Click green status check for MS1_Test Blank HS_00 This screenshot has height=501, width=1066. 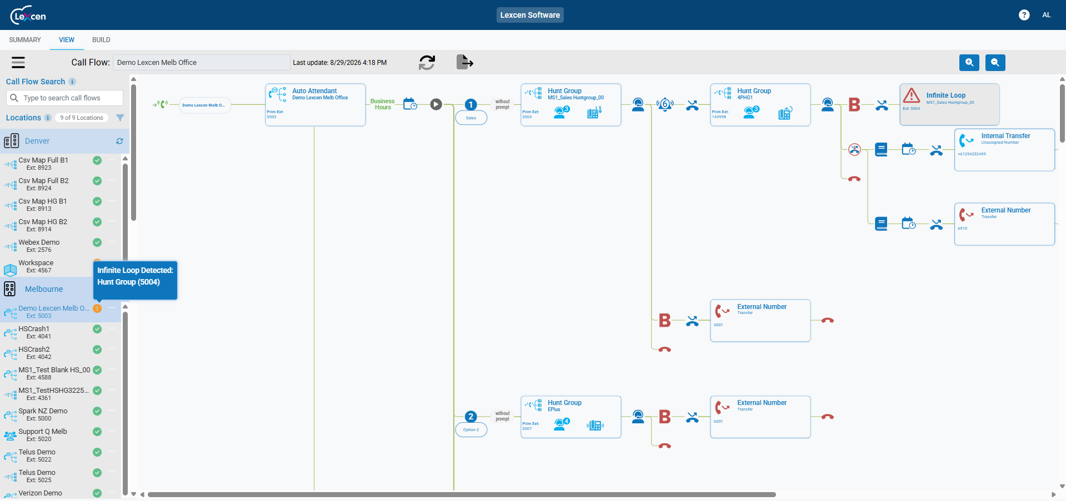[x=97, y=370]
